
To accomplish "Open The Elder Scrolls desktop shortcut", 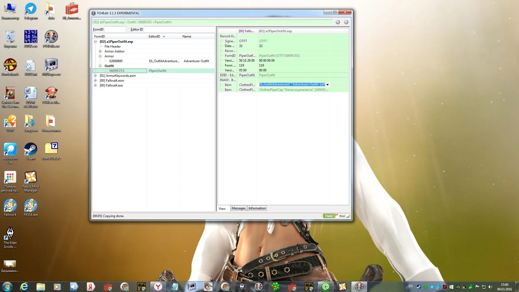I will pos(10,238).
